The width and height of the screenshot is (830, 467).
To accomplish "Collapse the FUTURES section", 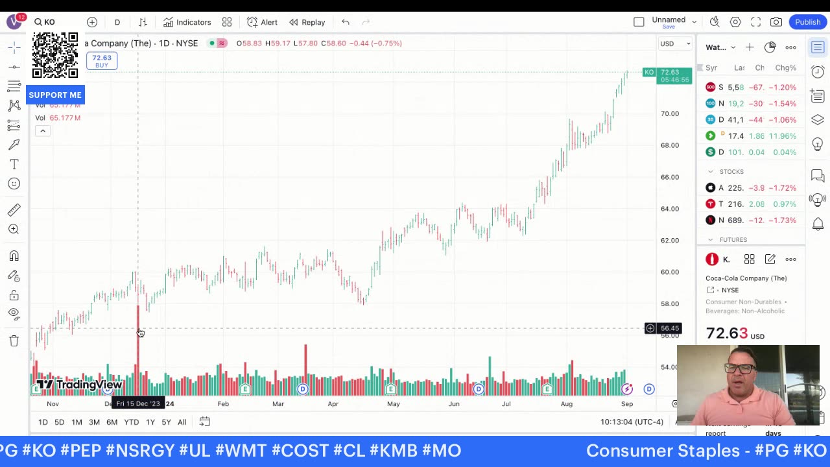I will point(710,240).
